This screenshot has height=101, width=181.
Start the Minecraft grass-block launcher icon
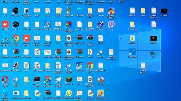click(x=69, y=79)
